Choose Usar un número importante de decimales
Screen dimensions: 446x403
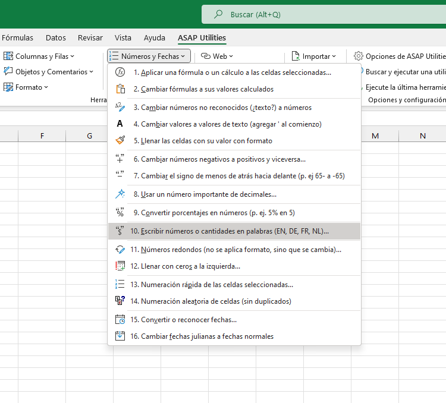point(234,194)
